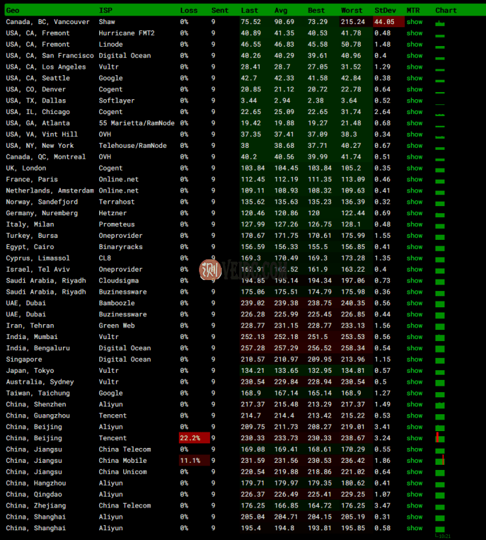Select 'Hetzner' ISP cell
Viewport: 486px width, 540px height.
point(113,213)
